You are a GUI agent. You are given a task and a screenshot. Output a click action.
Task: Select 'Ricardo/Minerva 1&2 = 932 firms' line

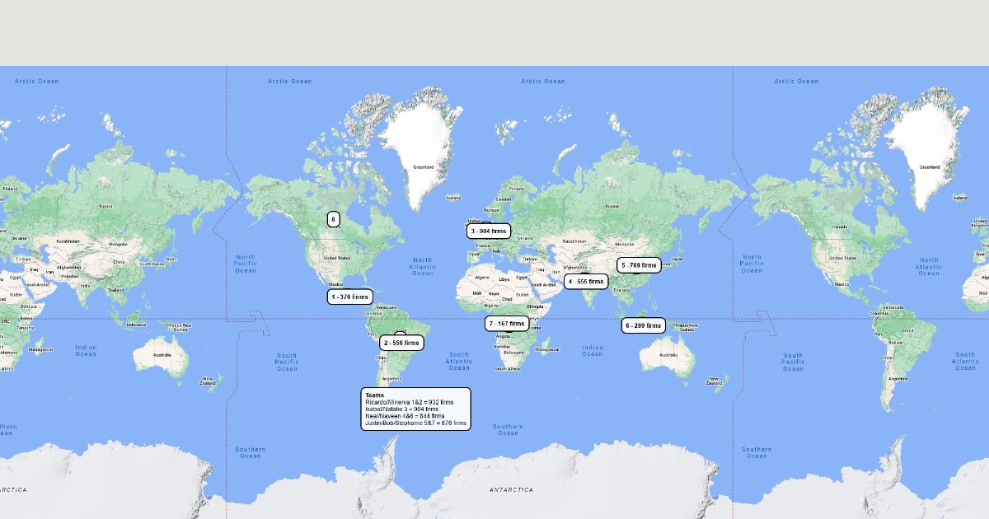click(410, 402)
